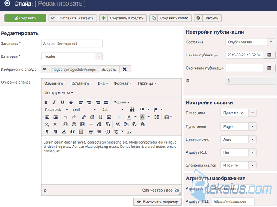Click the code sample braces icon

tap(108, 132)
